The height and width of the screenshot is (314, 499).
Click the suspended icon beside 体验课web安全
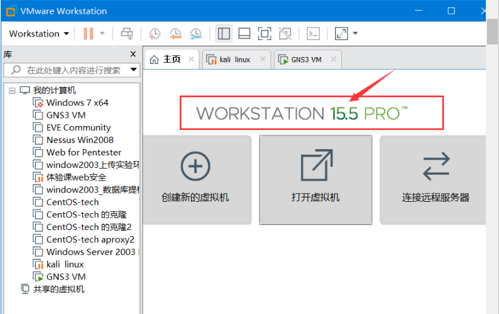(x=38, y=177)
